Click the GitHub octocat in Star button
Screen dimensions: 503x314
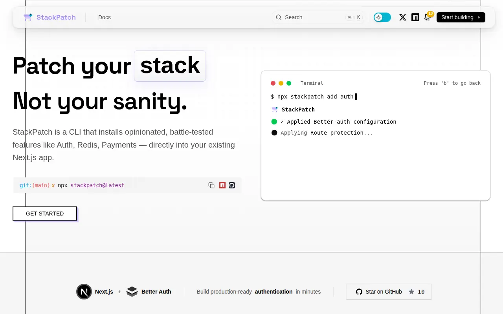click(x=359, y=292)
